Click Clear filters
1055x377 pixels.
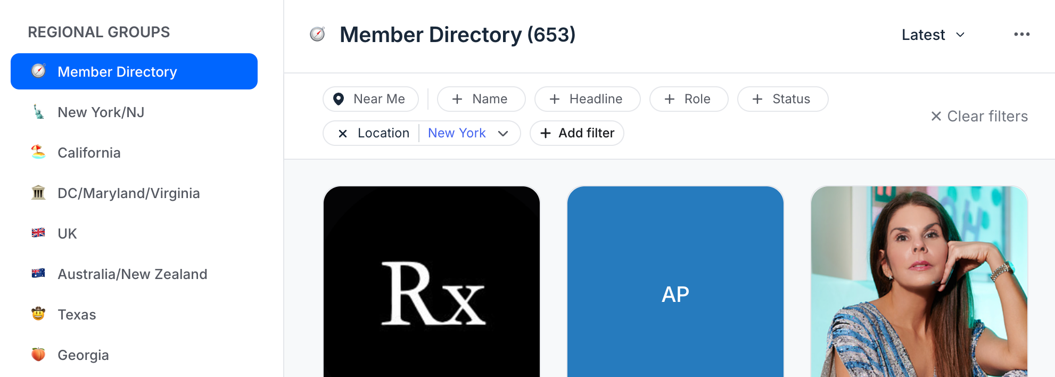point(979,116)
